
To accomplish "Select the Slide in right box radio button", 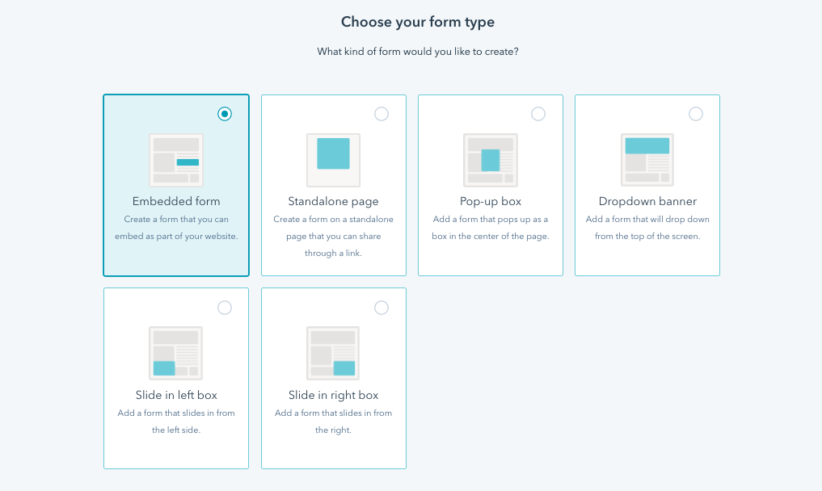I will [x=381, y=308].
